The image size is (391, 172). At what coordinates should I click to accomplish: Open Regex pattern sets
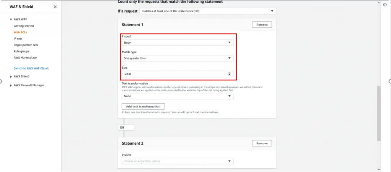coord(26,45)
